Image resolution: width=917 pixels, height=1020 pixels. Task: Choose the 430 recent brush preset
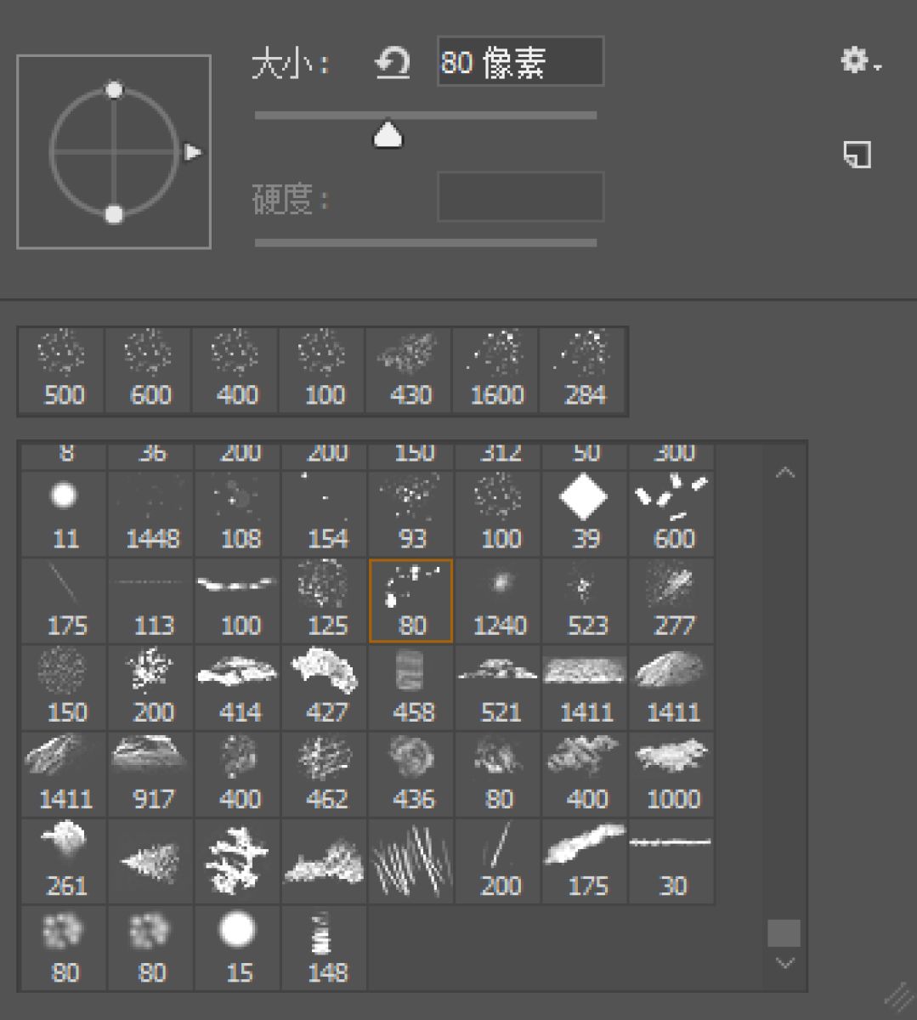point(410,371)
